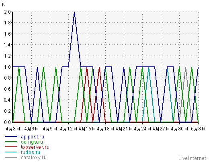This screenshot has width=209, height=162.
Task: Click the gray cataloxy.ru legend line swatch
Action: coord(11,157)
